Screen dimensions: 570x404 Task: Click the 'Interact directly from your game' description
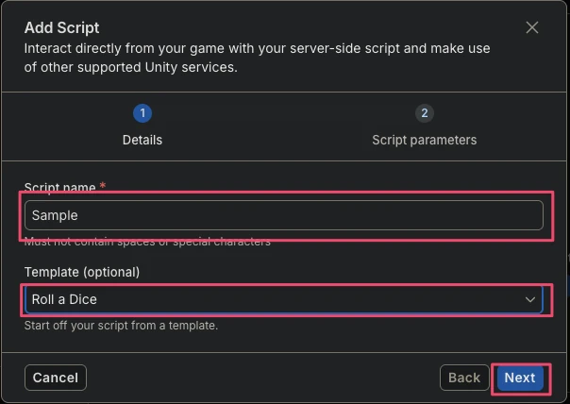click(x=257, y=58)
